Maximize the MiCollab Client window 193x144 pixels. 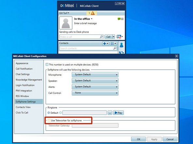120,4
